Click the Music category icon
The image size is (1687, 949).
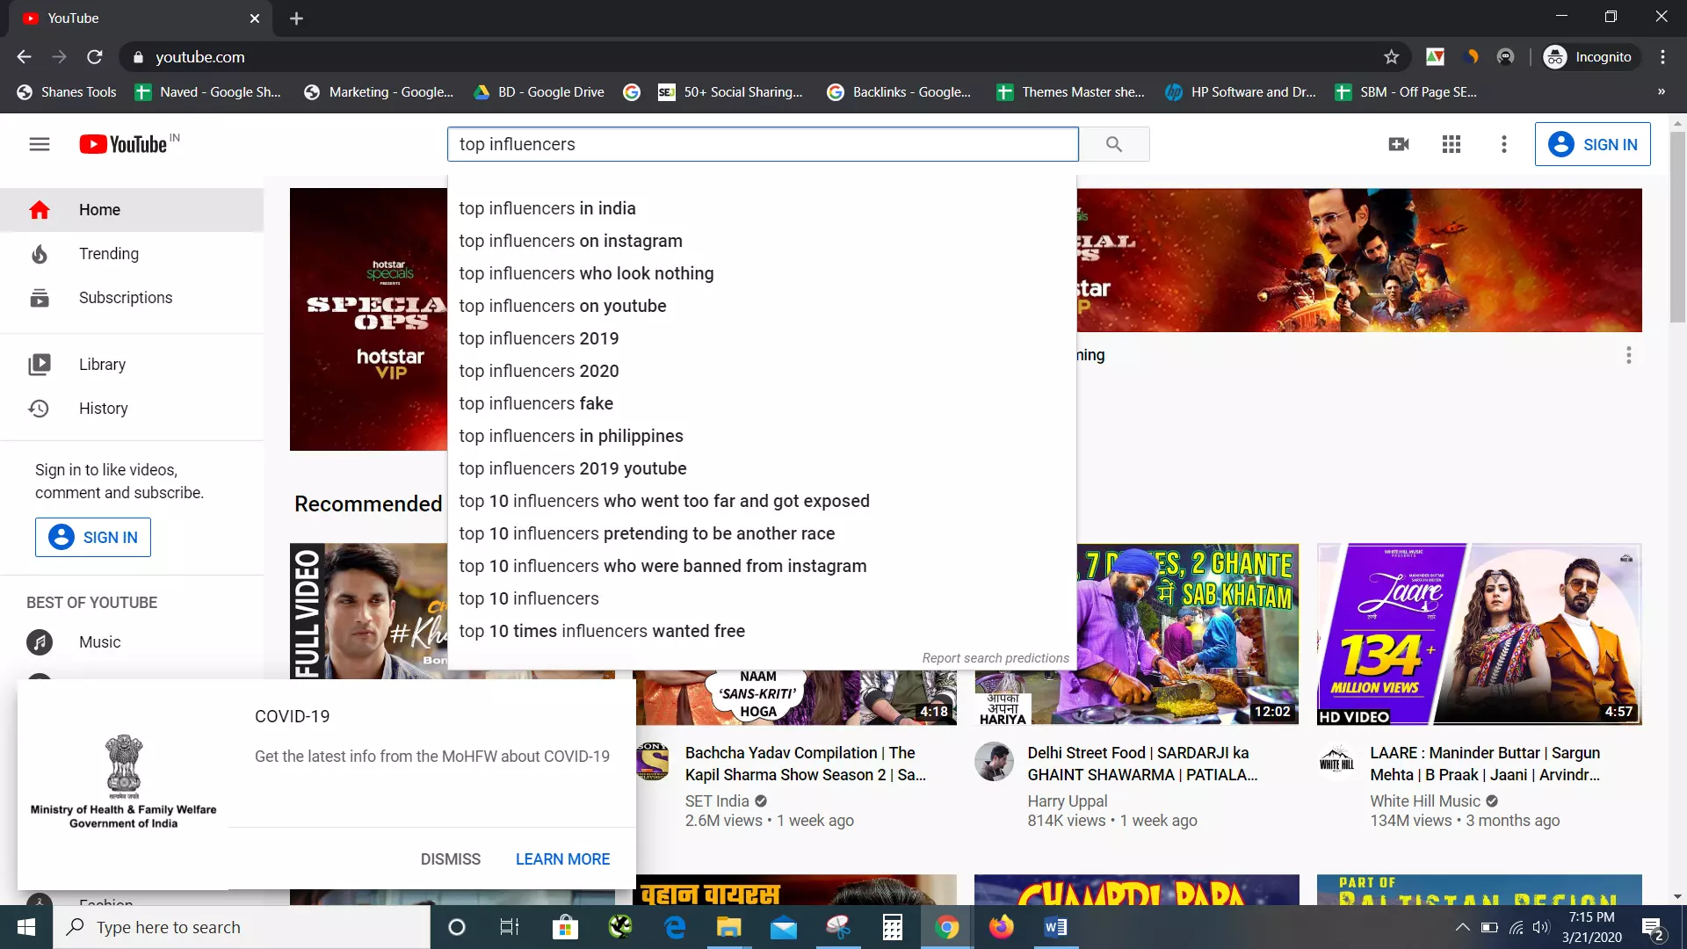point(40,642)
